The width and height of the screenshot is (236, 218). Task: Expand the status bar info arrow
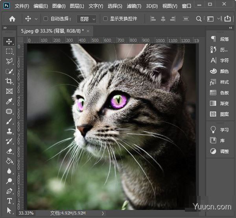coord(103,213)
